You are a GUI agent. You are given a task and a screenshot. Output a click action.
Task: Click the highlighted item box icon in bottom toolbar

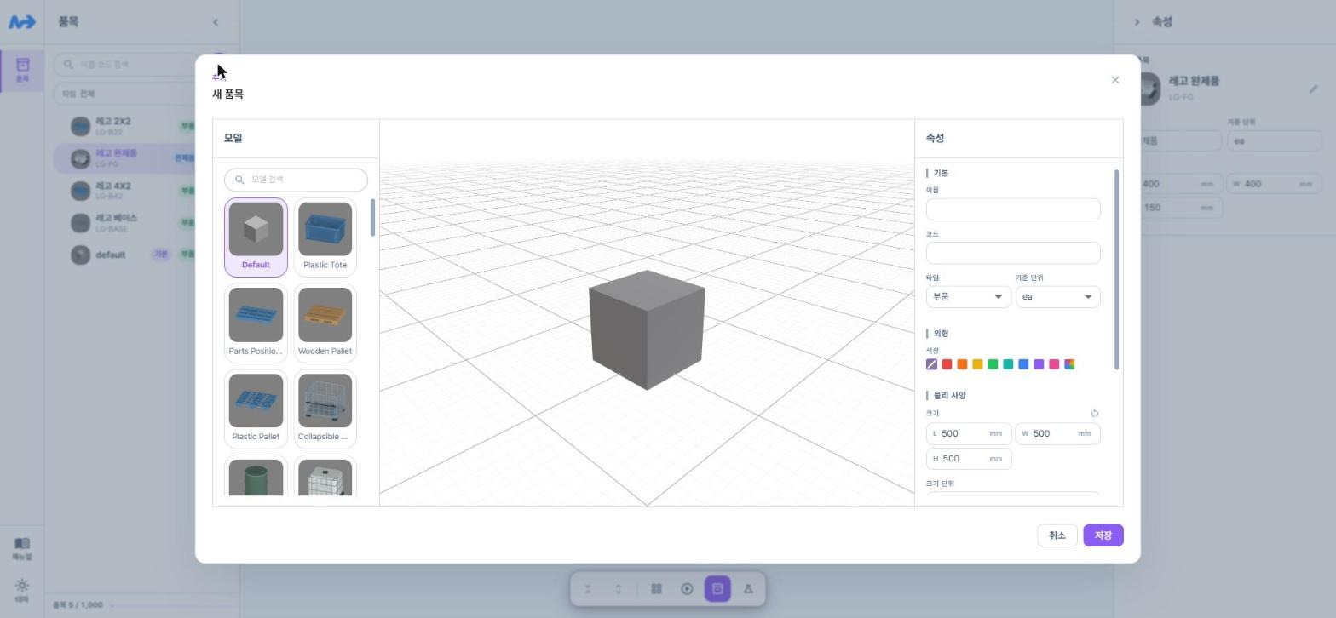(717, 589)
